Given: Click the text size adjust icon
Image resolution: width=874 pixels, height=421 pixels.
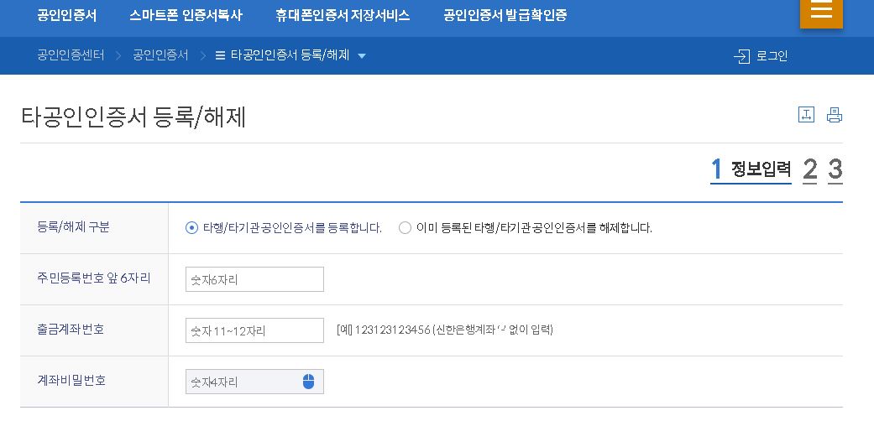Looking at the screenshot, I should (x=806, y=115).
